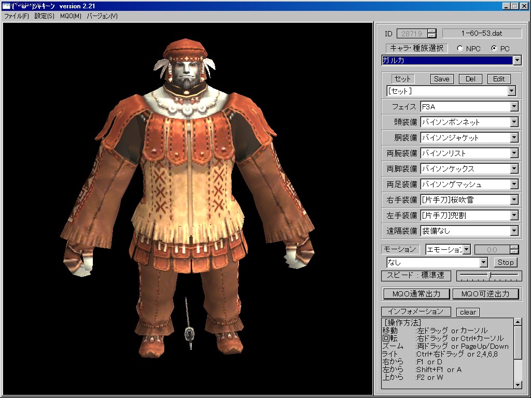Click the 両腕装備 label button
Viewport: 531px width, 398px height.
[x=401, y=153]
